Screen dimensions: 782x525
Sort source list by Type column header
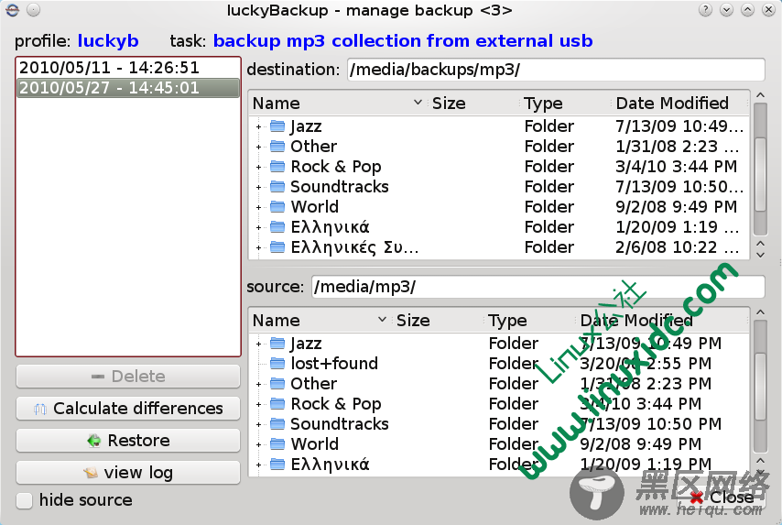click(529, 321)
